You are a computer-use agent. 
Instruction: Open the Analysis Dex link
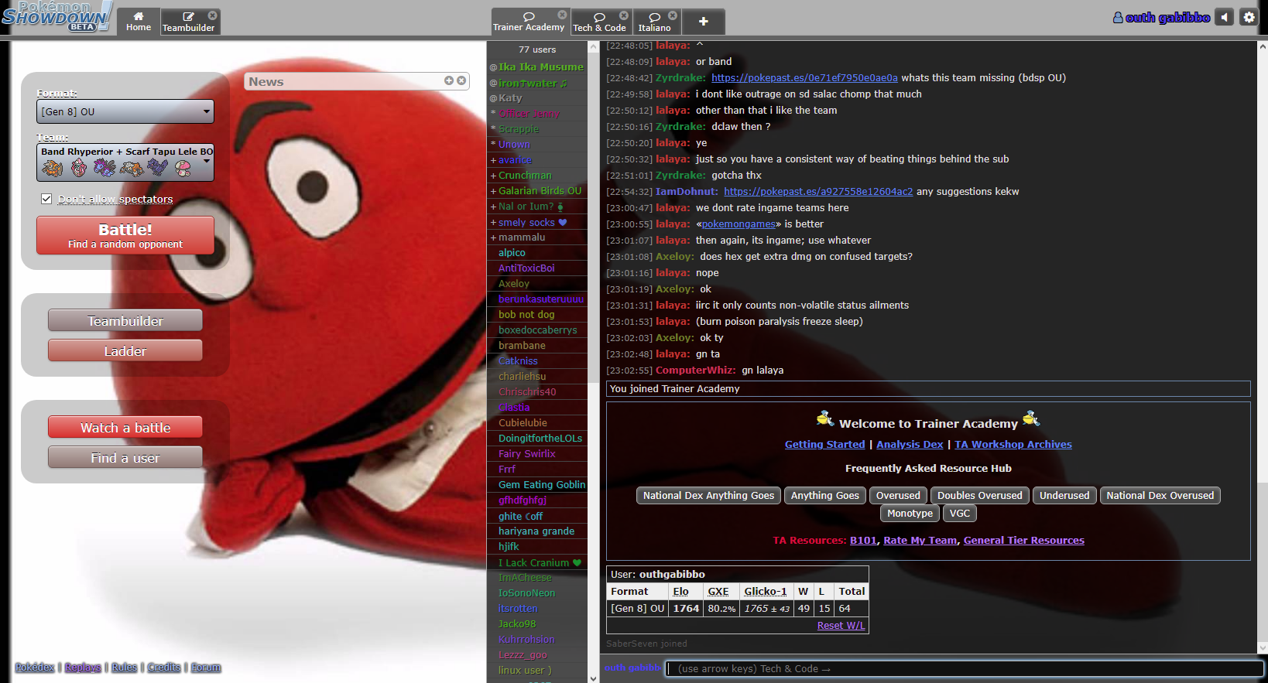[910, 444]
